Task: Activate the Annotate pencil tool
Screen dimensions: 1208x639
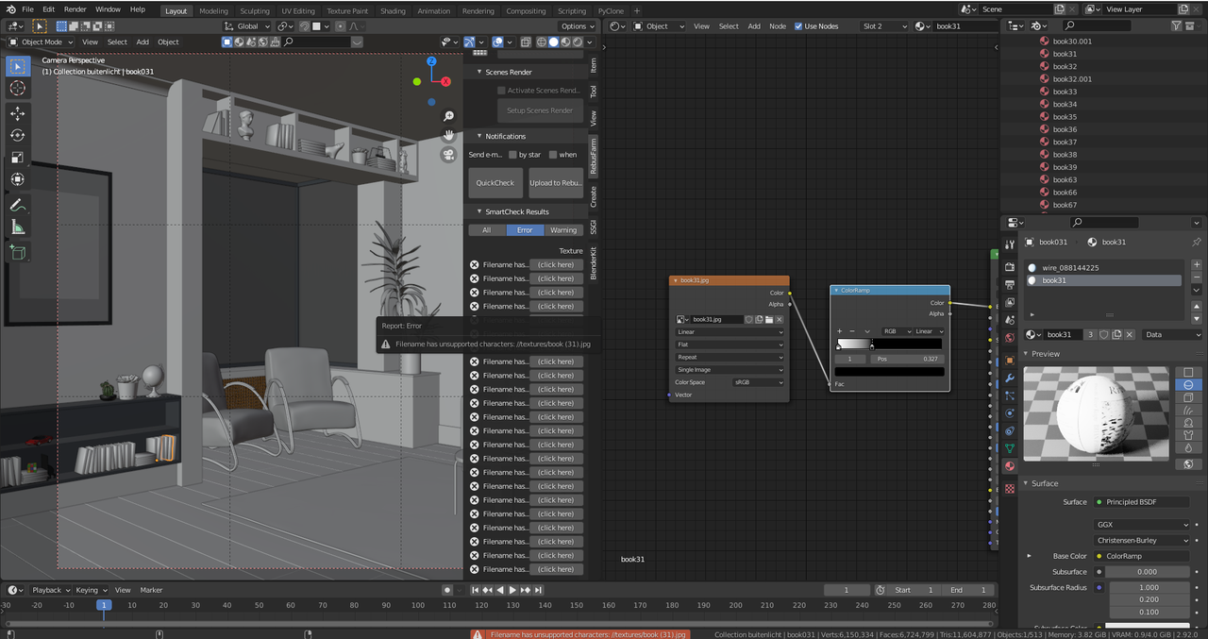Action: point(17,205)
